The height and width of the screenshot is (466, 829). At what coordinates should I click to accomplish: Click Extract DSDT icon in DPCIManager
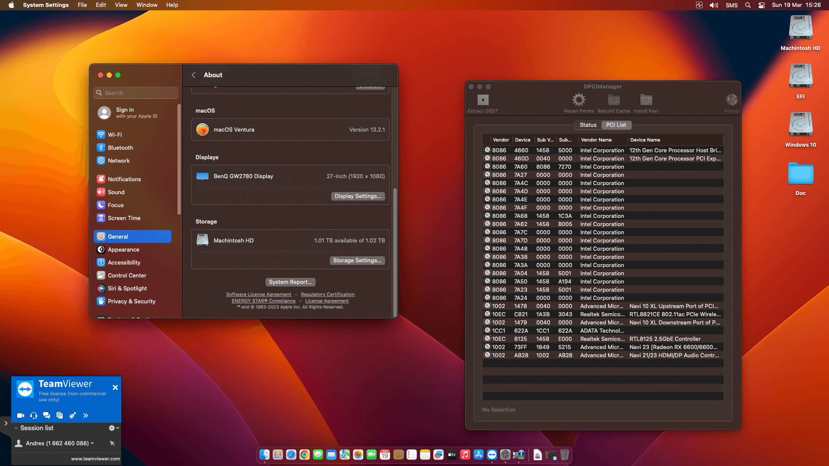[x=483, y=100]
